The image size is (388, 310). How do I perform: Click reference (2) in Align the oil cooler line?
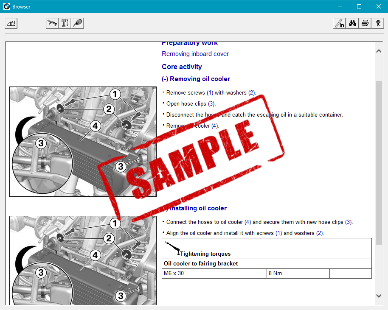320,233
